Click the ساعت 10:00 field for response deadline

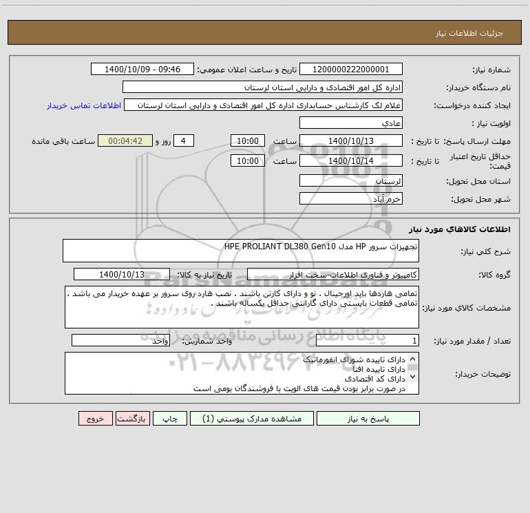pos(247,141)
